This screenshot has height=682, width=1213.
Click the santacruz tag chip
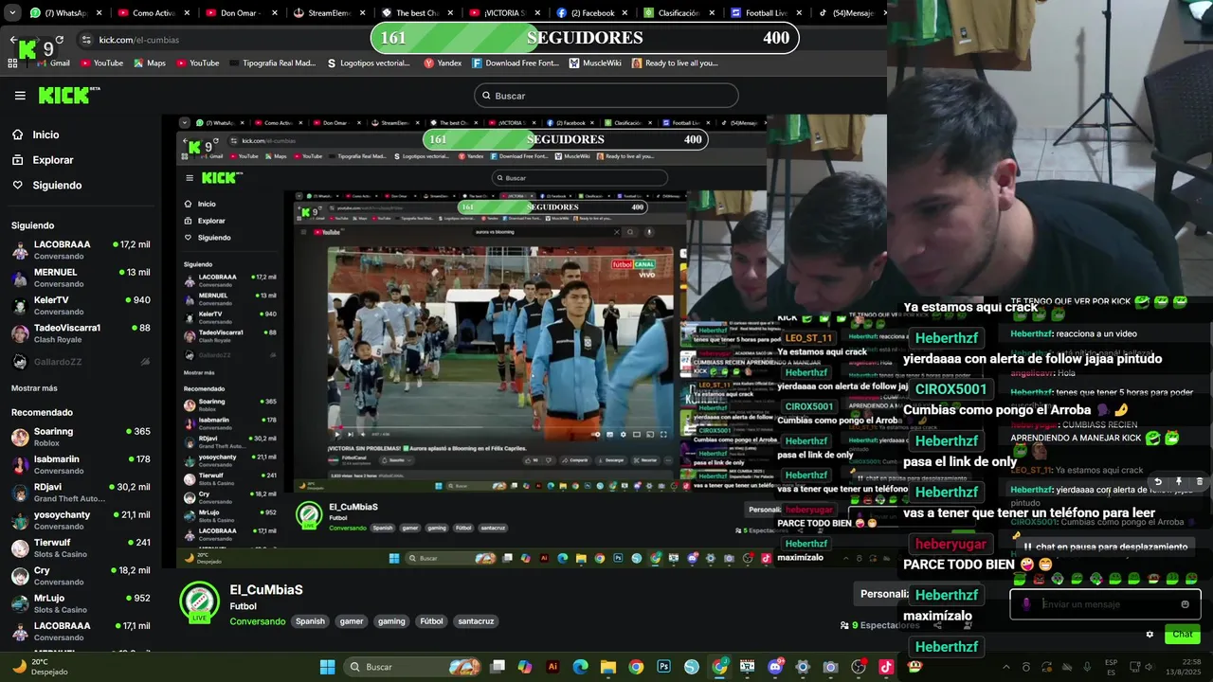pos(476,621)
